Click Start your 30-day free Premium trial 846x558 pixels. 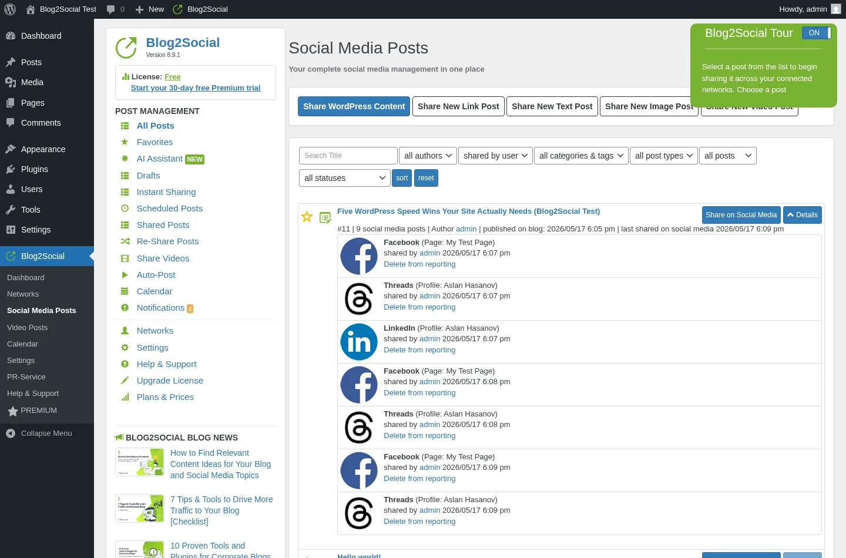coord(196,88)
